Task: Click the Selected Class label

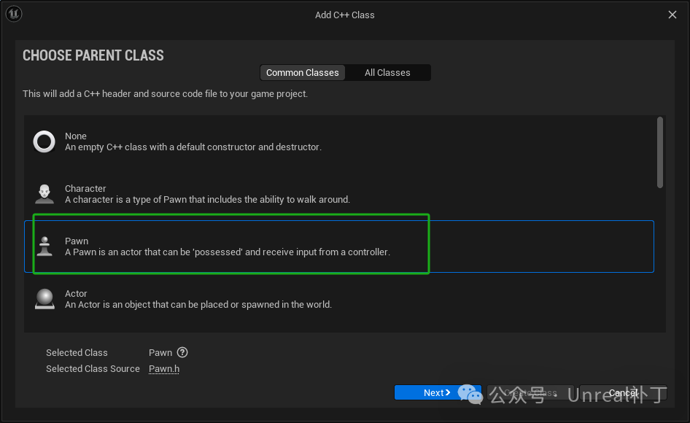Action: click(77, 352)
